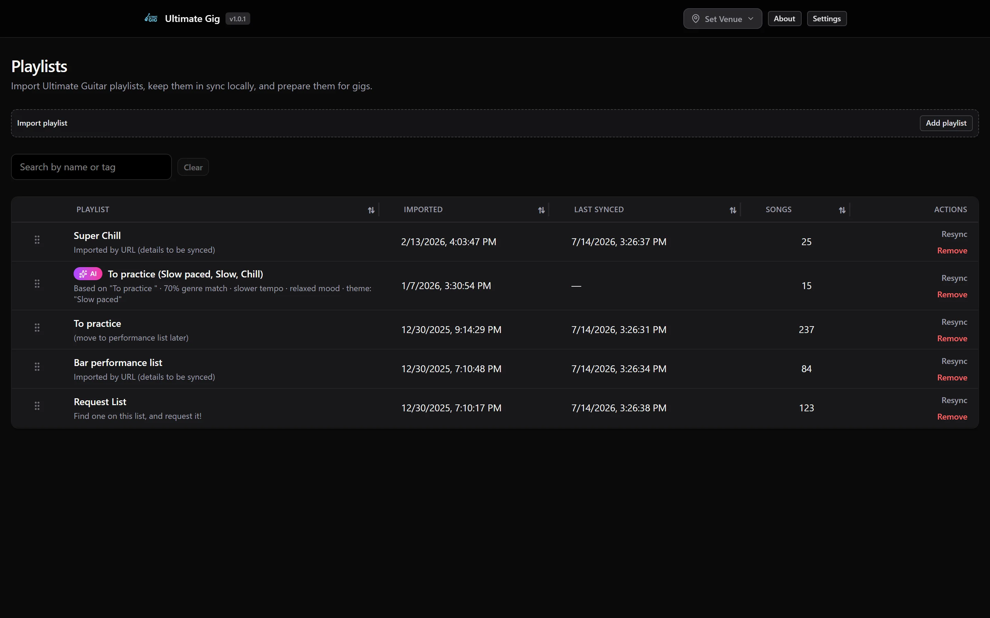Resync the Super Chill playlist
This screenshot has height=618, width=990.
tap(954, 234)
